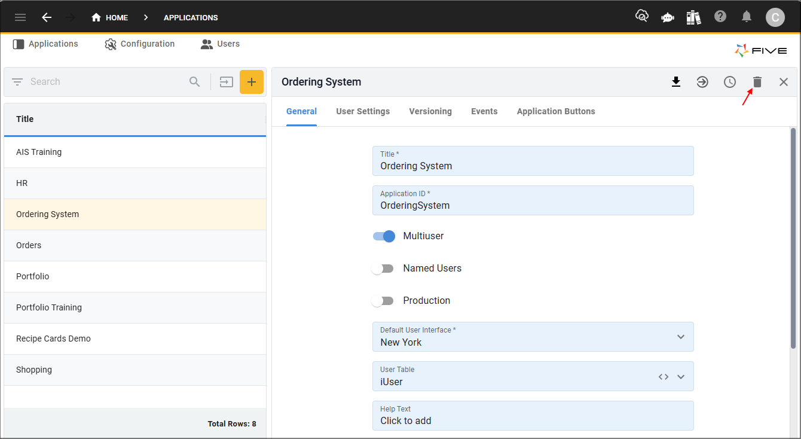Viewport: 801px width, 439px height.
Task: Click the Title field
Action: point(533,161)
